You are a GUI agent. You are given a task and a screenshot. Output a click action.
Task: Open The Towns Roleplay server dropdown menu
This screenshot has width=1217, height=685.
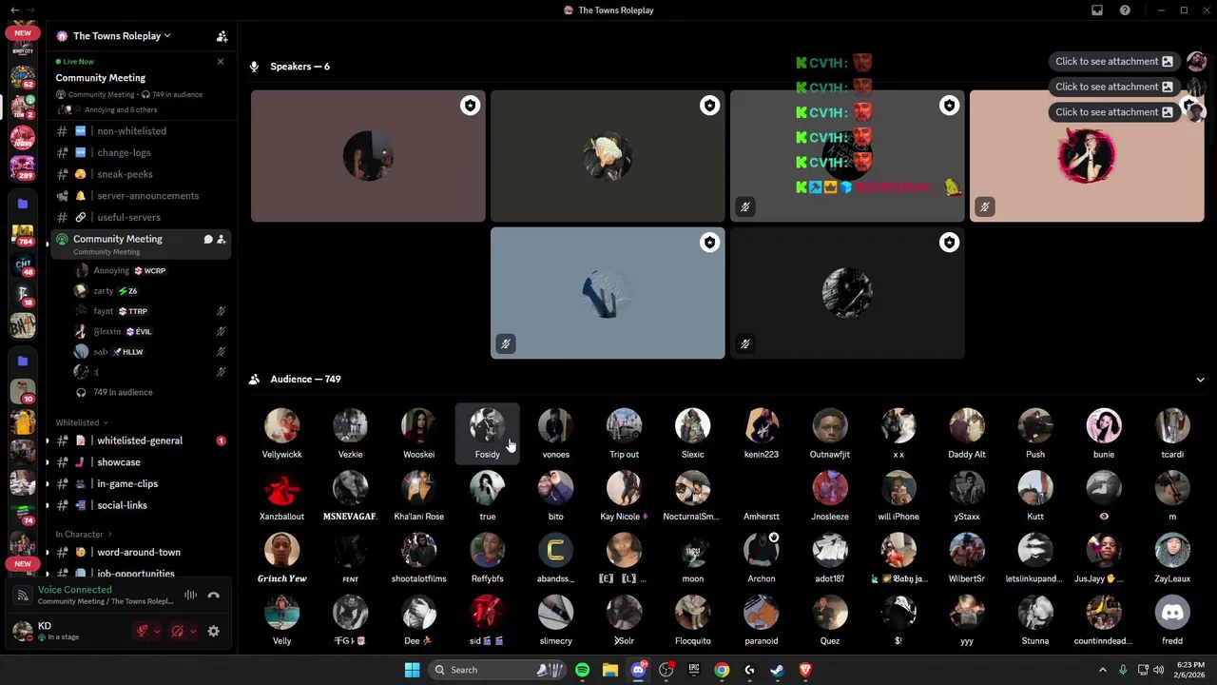coord(122,36)
